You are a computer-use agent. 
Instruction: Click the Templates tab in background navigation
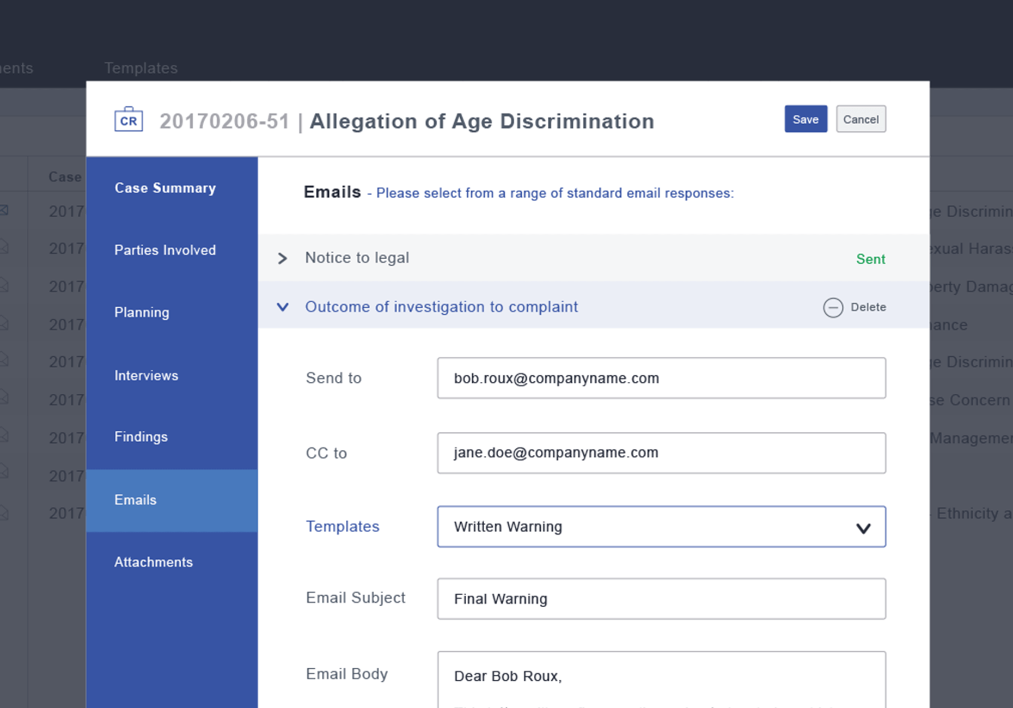click(x=141, y=68)
